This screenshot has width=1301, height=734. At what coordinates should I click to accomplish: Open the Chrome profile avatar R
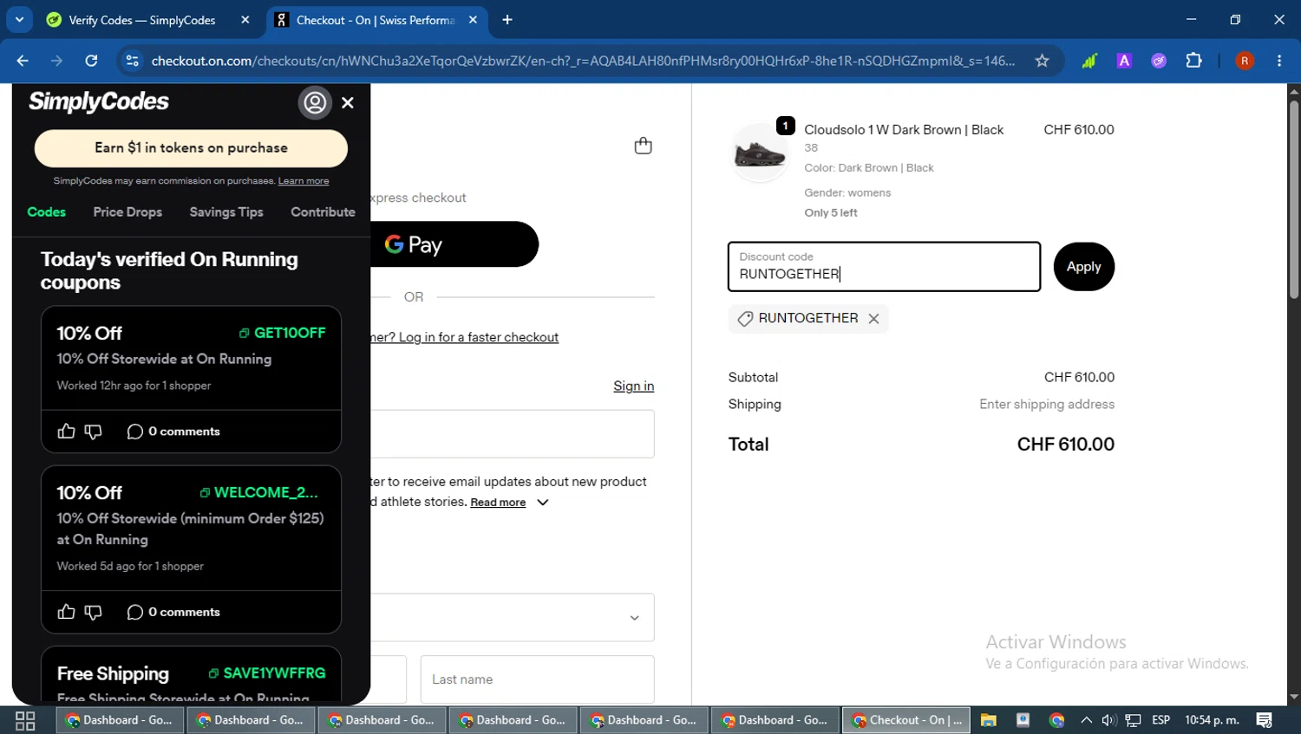[x=1245, y=61]
